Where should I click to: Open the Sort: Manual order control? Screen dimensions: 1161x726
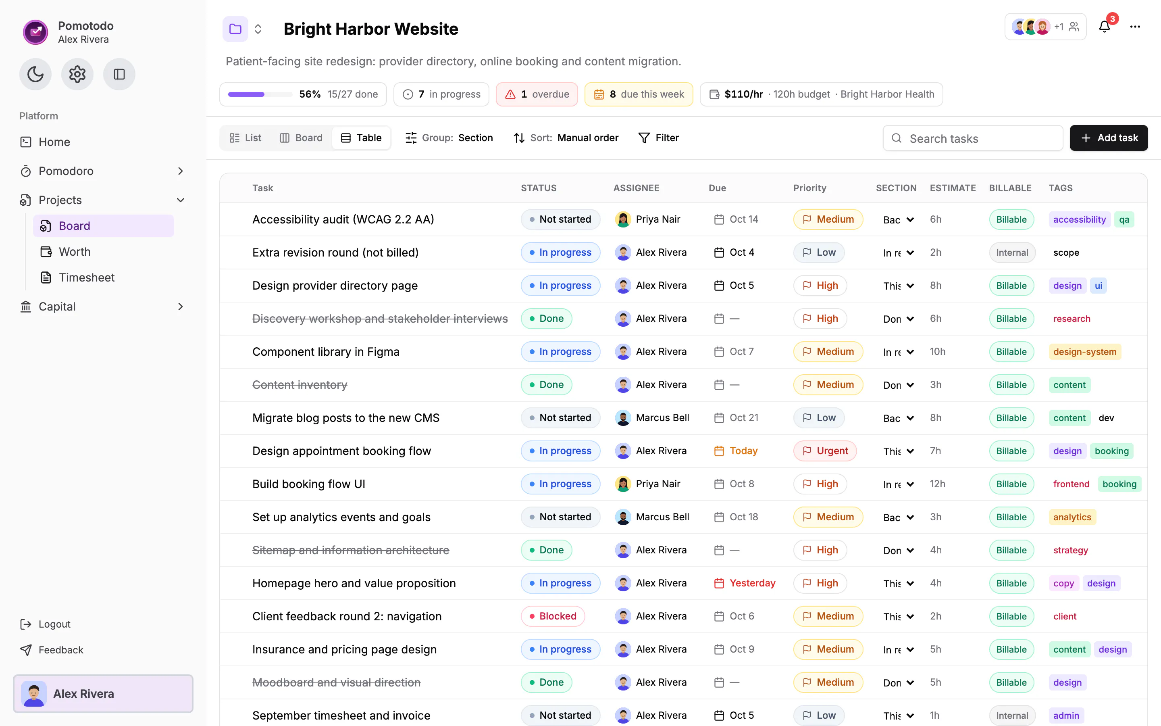(x=566, y=138)
